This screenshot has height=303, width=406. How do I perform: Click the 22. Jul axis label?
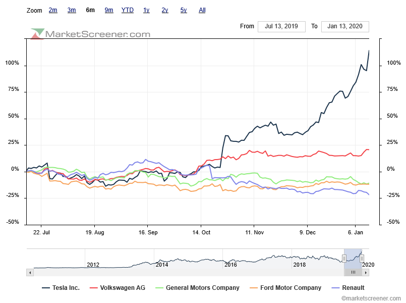tap(41, 232)
